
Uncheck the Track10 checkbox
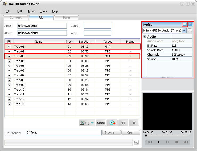(9, 90)
